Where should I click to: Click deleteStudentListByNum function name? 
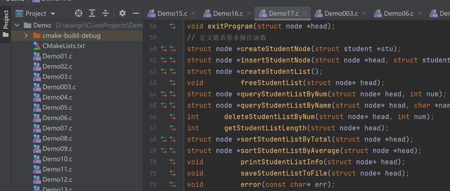click(270, 117)
